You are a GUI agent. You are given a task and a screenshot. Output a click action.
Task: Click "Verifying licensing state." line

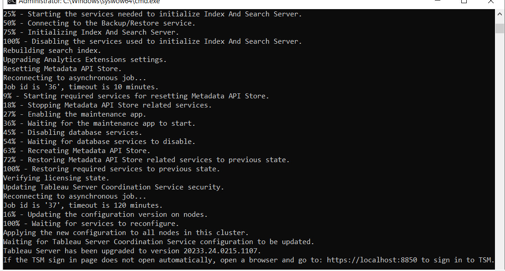pyautogui.click(x=56, y=178)
